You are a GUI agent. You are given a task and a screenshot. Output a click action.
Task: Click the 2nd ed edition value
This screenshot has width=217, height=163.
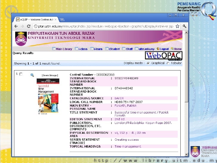point(120,119)
